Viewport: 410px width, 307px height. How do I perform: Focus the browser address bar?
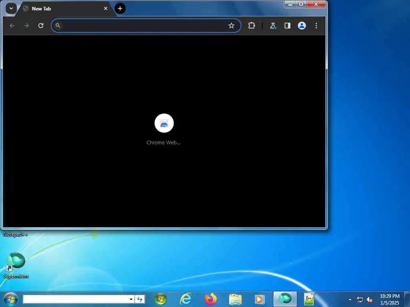pos(146,26)
